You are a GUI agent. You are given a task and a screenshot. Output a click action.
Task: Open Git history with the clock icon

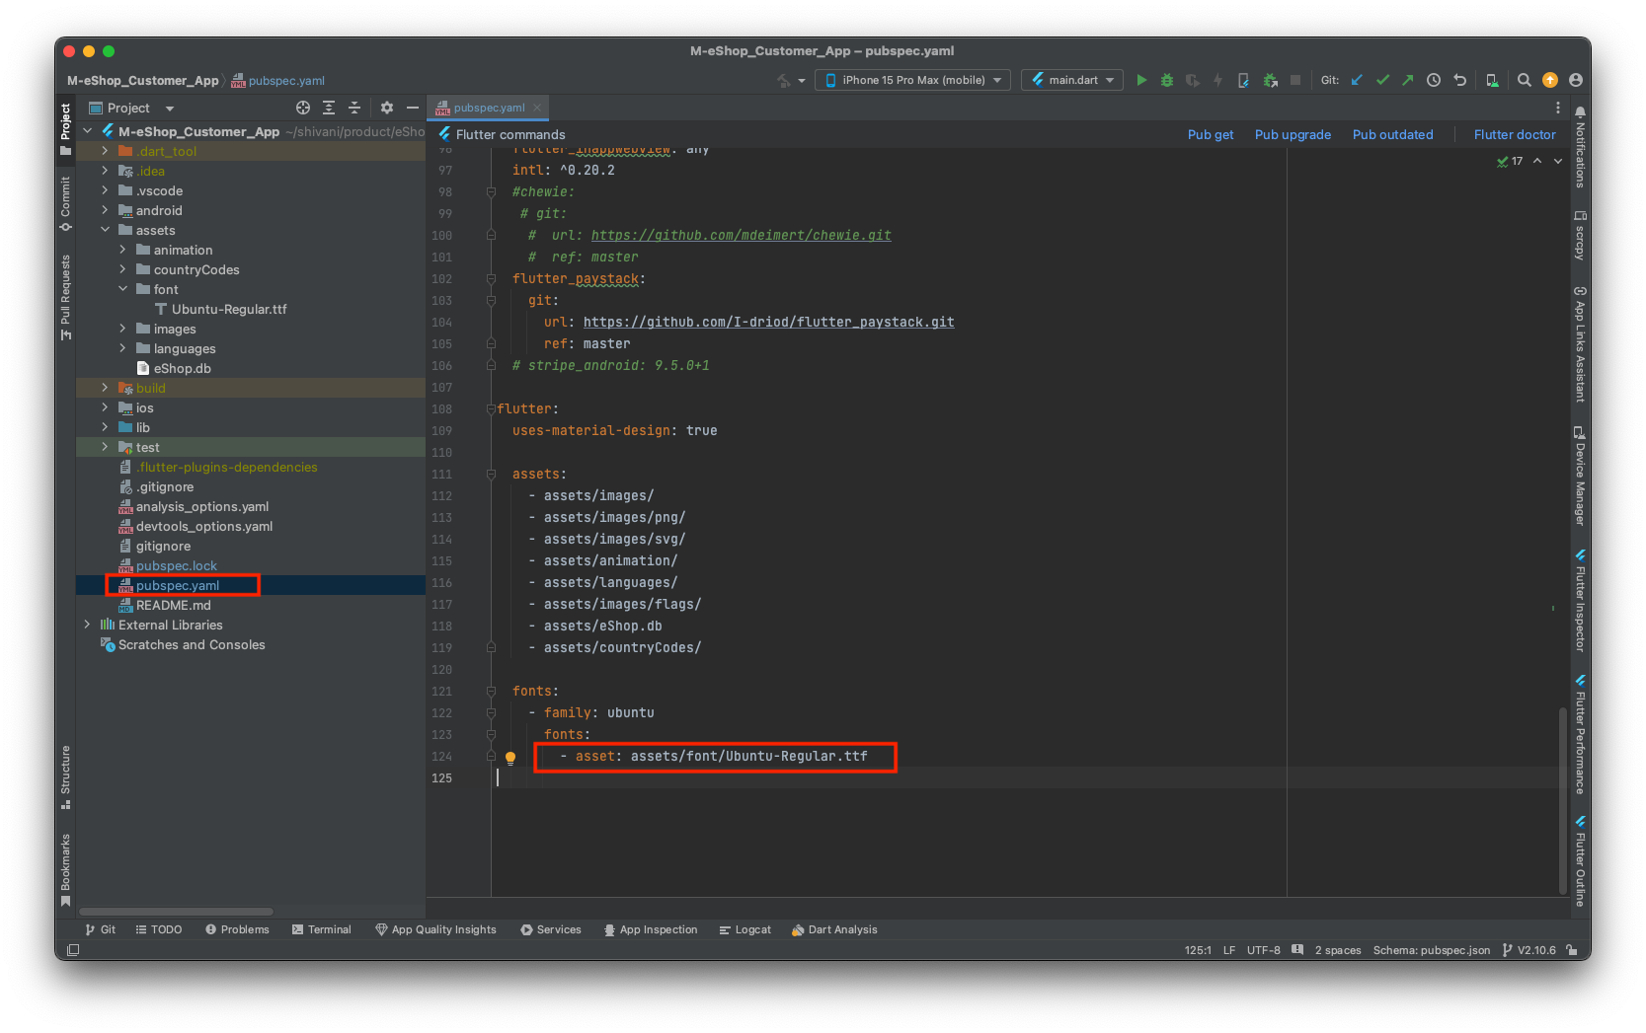point(1434,80)
